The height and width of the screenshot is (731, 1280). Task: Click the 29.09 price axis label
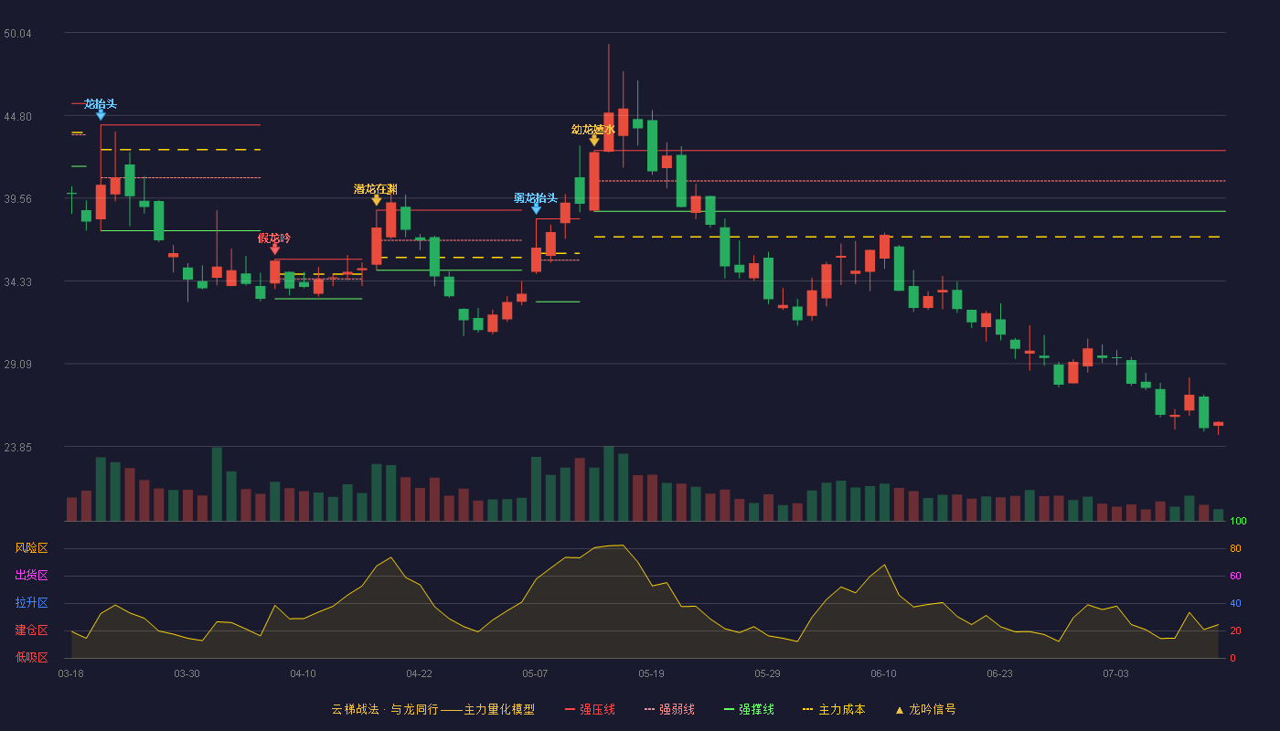coord(17,365)
